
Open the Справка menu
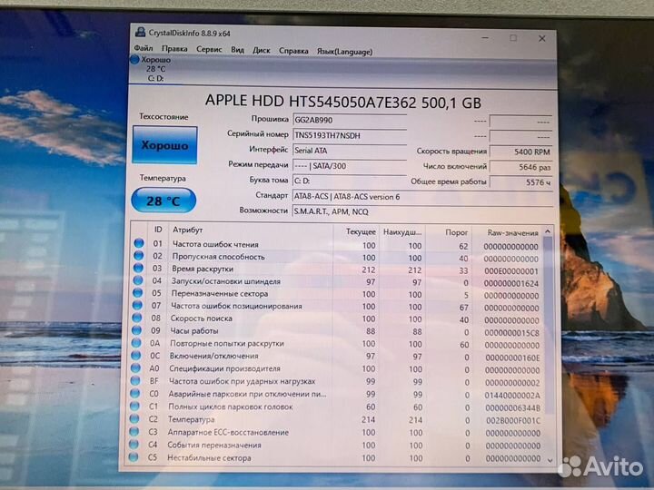click(293, 51)
